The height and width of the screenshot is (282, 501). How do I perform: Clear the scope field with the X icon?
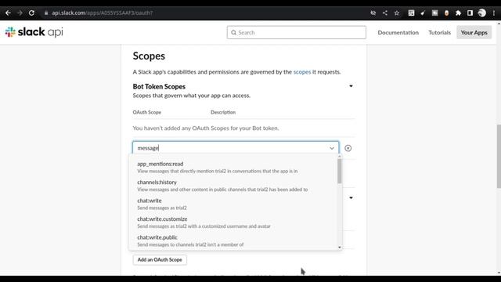pyautogui.click(x=348, y=148)
